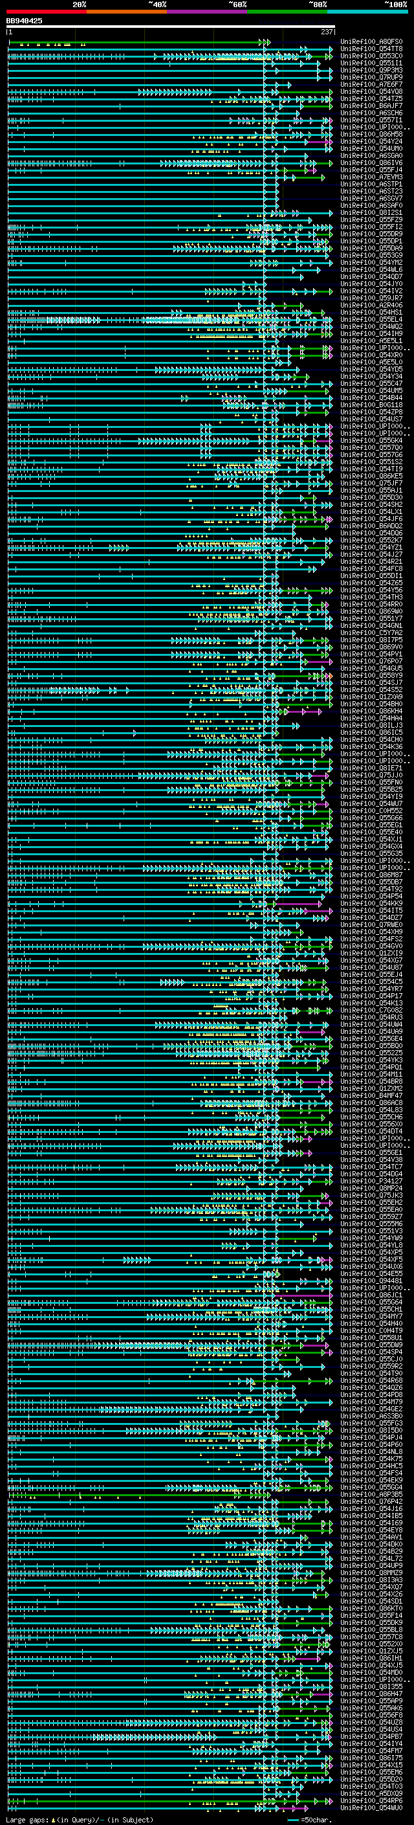Open entry UniRef100_Q55FZ9
414x1825 pixels.
point(371,219)
